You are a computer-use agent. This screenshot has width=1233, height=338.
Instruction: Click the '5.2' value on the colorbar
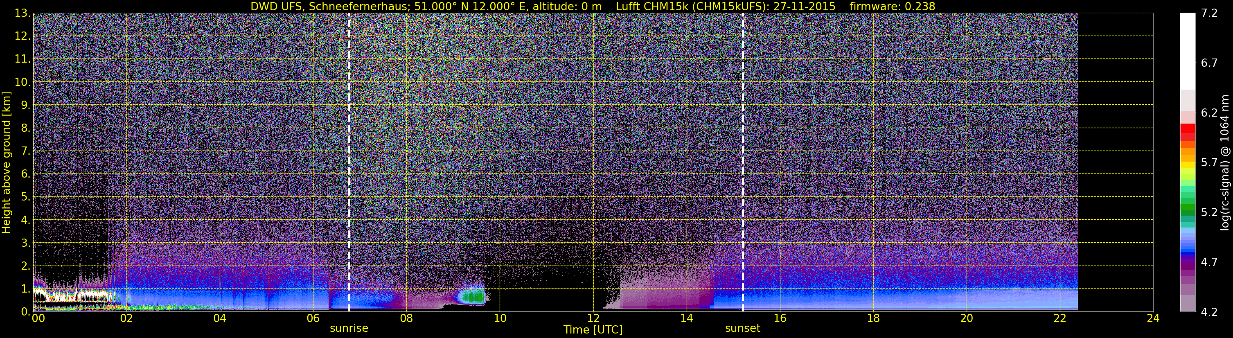1209,212
